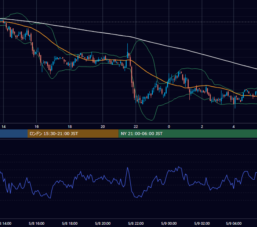This screenshot has width=257, height=227.
Task: Click the 2 hour label on price chart axis
Action: click(202, 127)
